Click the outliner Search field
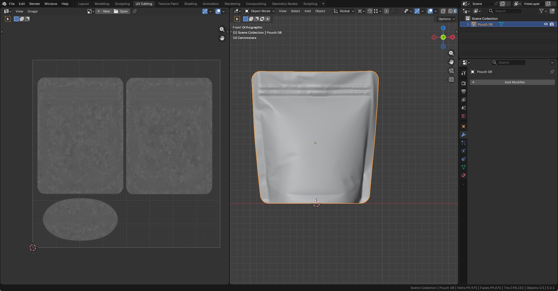Image resolution: width=558 pixels, height=291 pixels. click(x=505, y=11)
